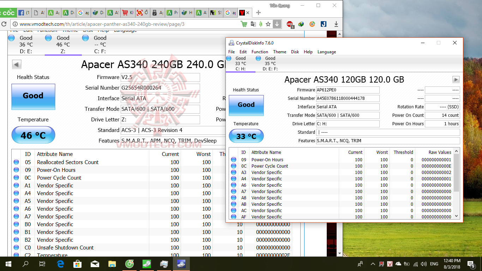The height and width of the screenshot is (271, 482).
Task: Select the 35 °C D: E: F: disk tab
Action: 270,64
